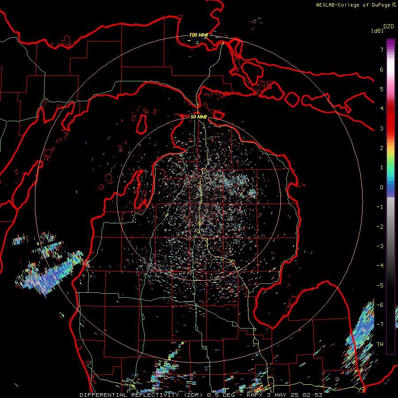The height and width of the screenshot is (398, 398).
Task: Select the positive 1 scale value
Action: [382, 168]
